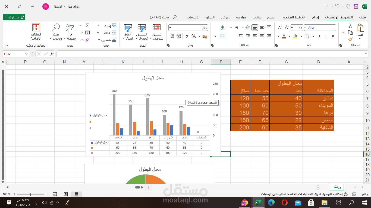Screen dimensions: 371x208
Task: Click the Clear eraser icon
Action: [x=87, y=40]
